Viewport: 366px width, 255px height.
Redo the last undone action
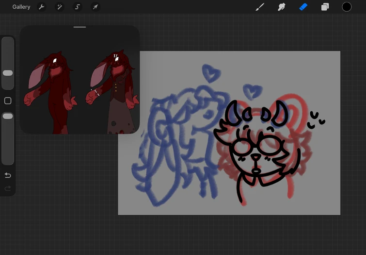[x=8, y=188]
